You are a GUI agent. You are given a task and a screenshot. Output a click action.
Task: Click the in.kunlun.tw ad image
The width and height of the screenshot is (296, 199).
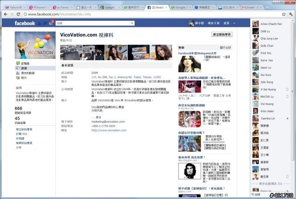click(x=190, y=119)
